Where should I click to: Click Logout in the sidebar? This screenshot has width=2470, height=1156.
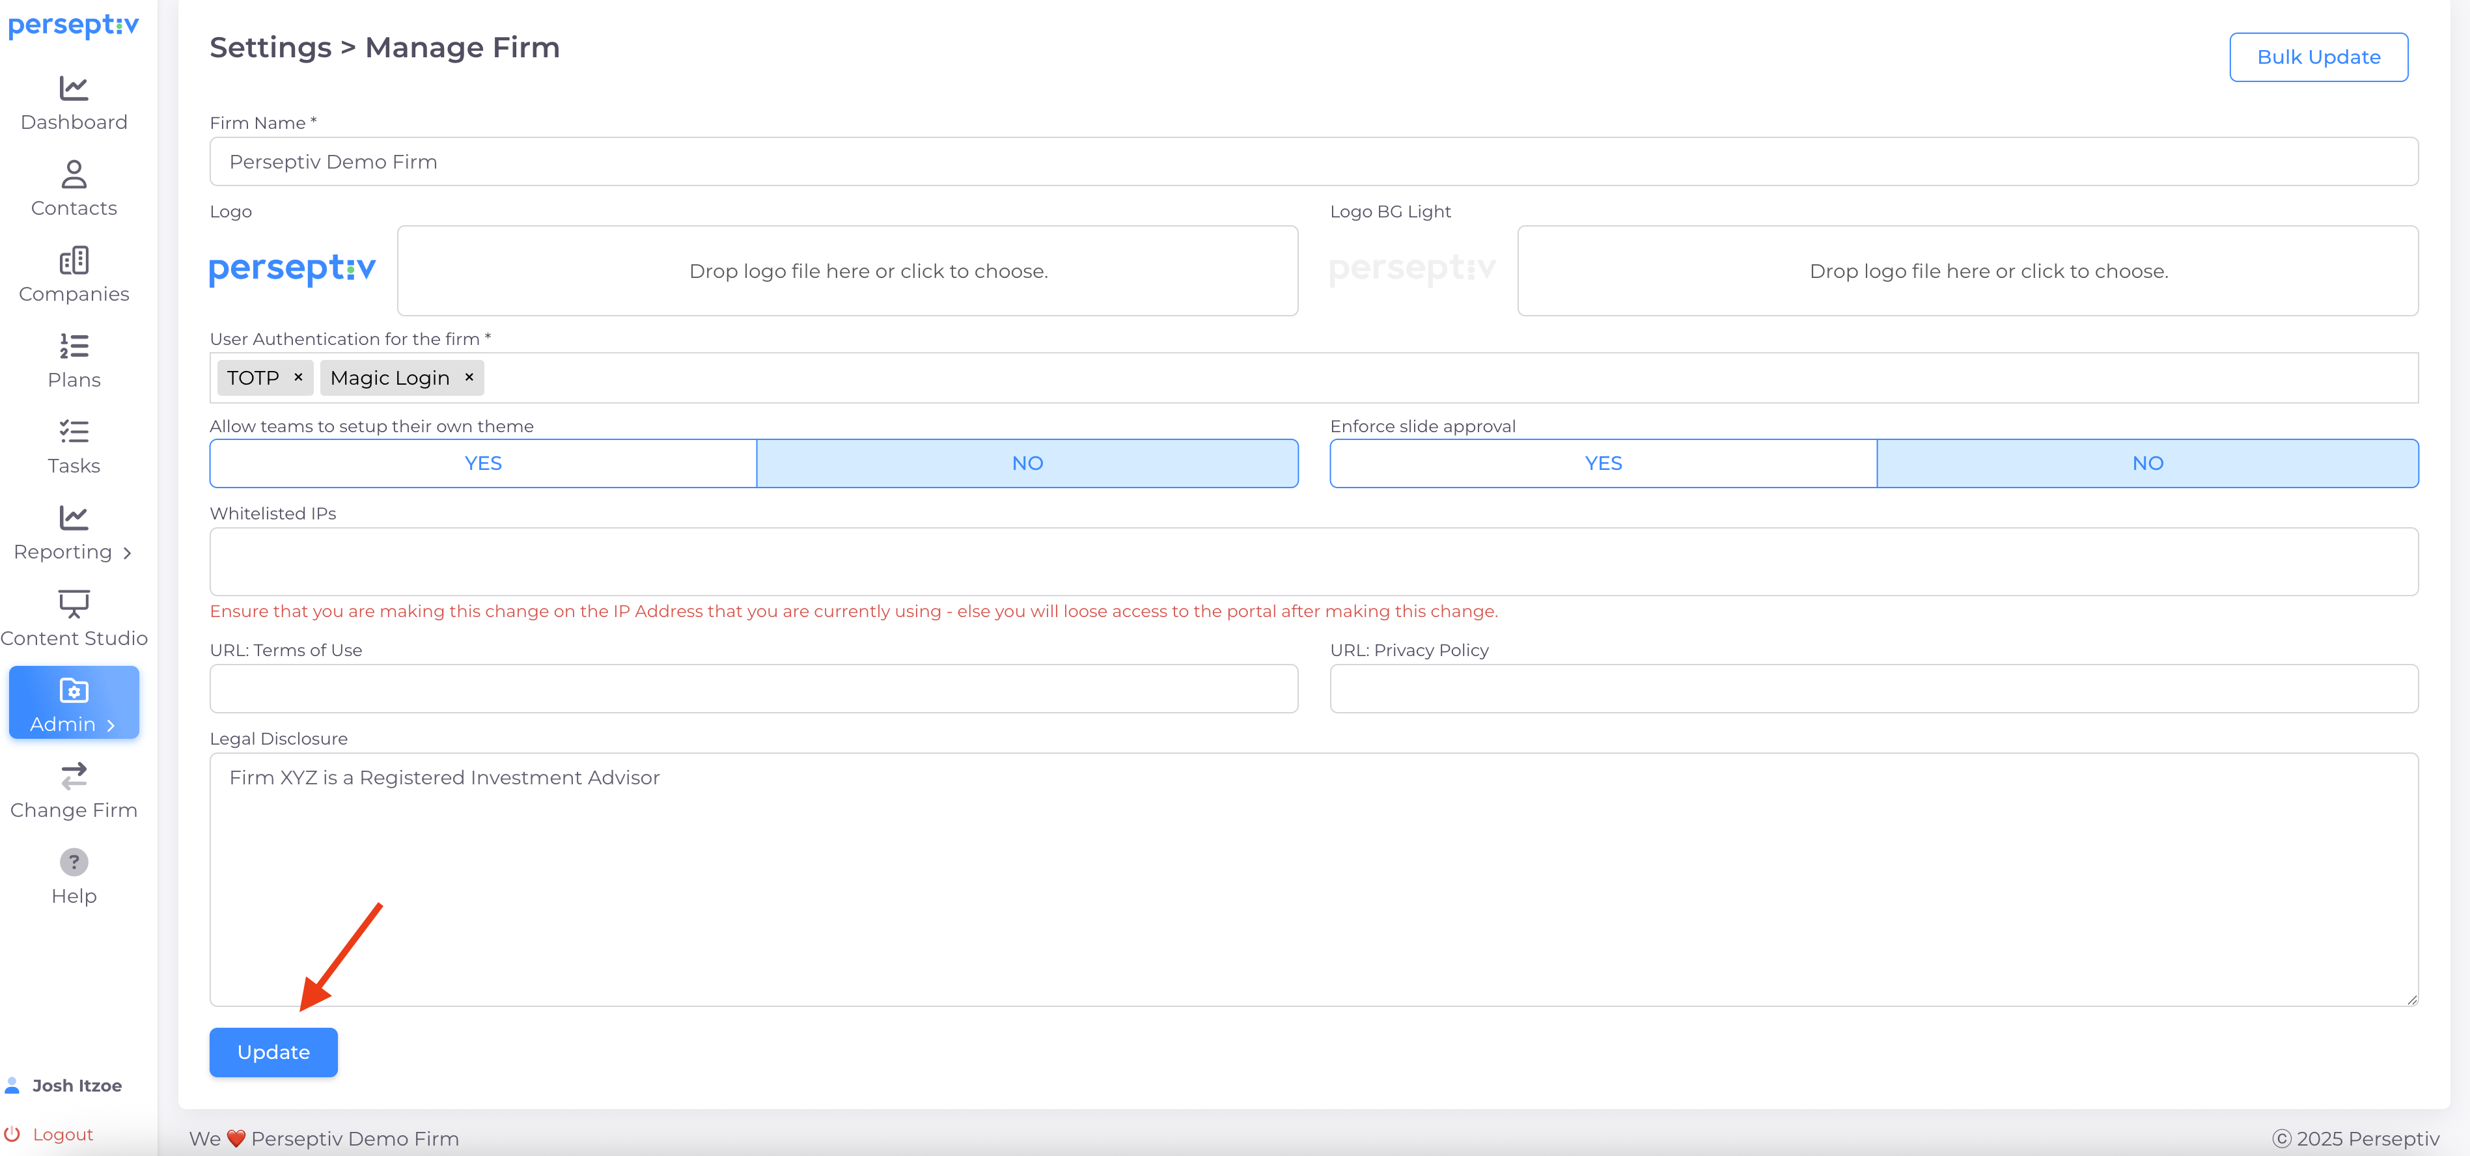[x=62, y=1134]
